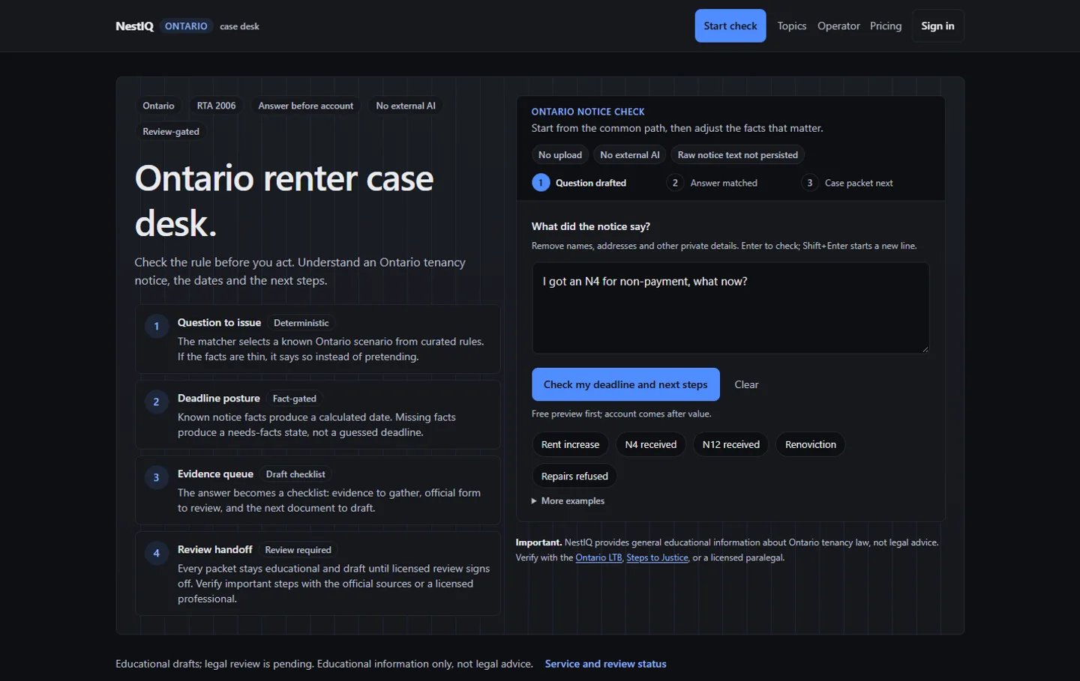Open Service and review status

[605, 664]
